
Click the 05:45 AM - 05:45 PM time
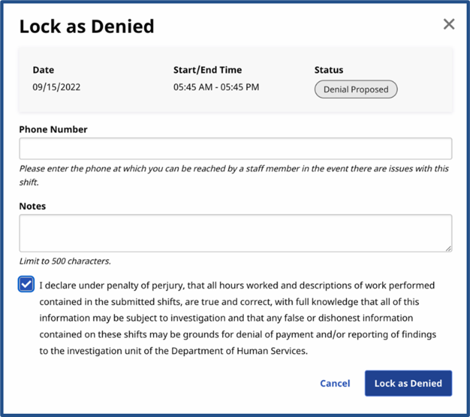pyautogui.click(x=216, y=87)
